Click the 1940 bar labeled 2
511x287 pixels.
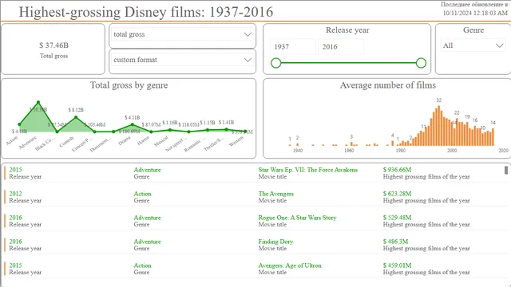pos(297,144)
